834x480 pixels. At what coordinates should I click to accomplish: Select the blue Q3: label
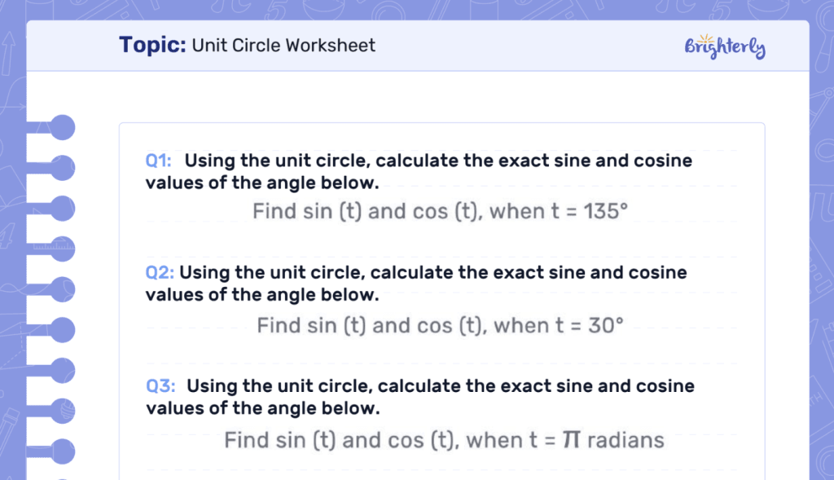160,385
